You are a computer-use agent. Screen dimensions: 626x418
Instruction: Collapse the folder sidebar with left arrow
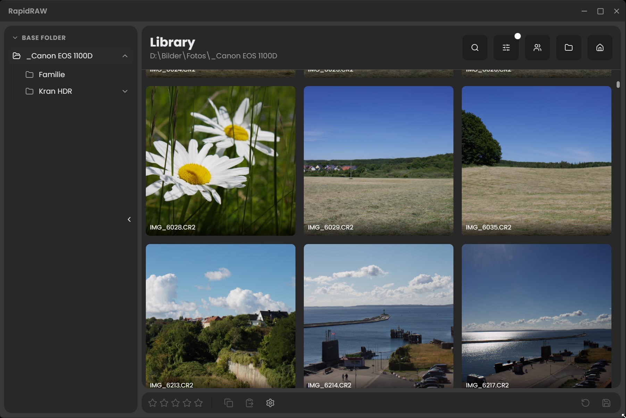coord(129,219)
